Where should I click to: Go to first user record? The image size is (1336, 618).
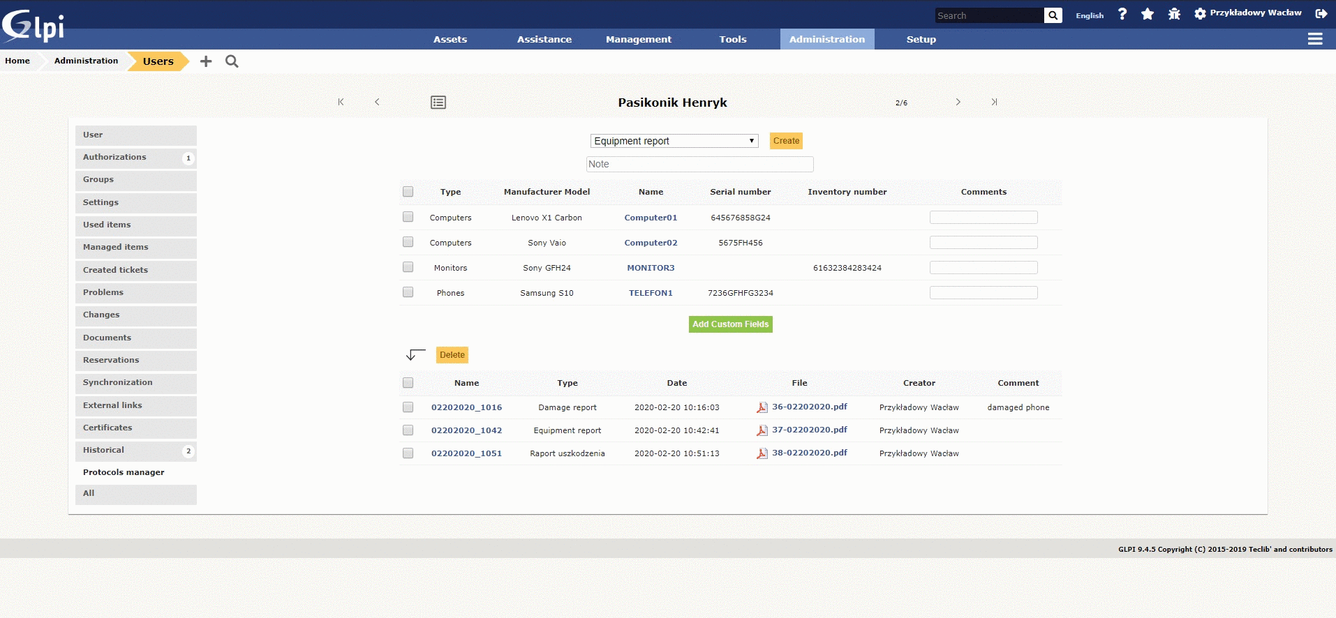341,102
